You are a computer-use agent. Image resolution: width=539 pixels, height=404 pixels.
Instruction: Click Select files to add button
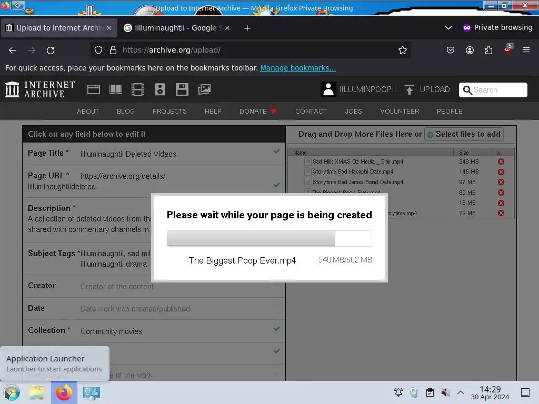click(x=464, y=134)
